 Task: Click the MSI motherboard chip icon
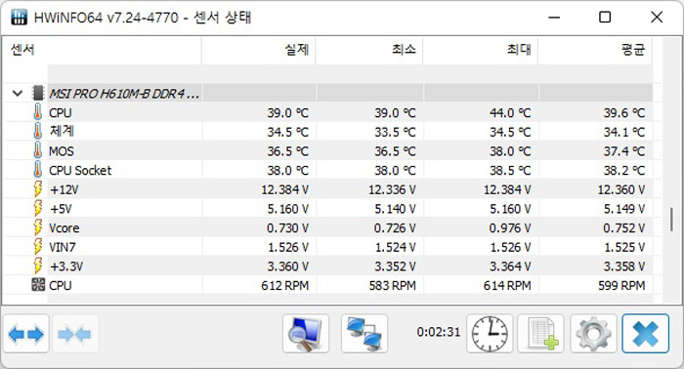pos(38,94)
